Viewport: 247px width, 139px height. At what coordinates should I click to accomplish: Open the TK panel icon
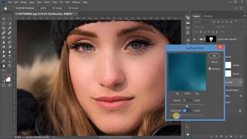click(x=188, y=18)
